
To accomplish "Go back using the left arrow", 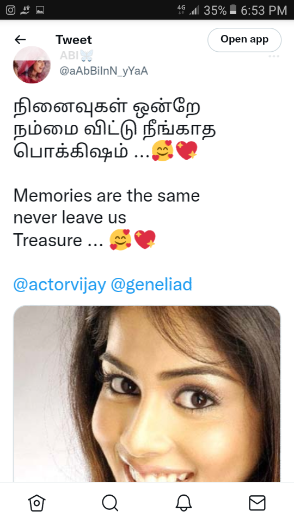I will point(20,40).
